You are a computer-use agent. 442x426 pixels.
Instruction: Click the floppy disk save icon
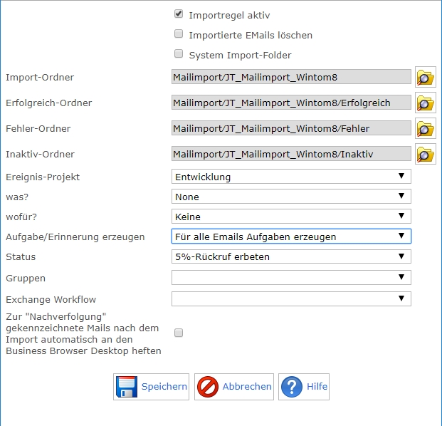pyautogui.click(x=126, y=387)
